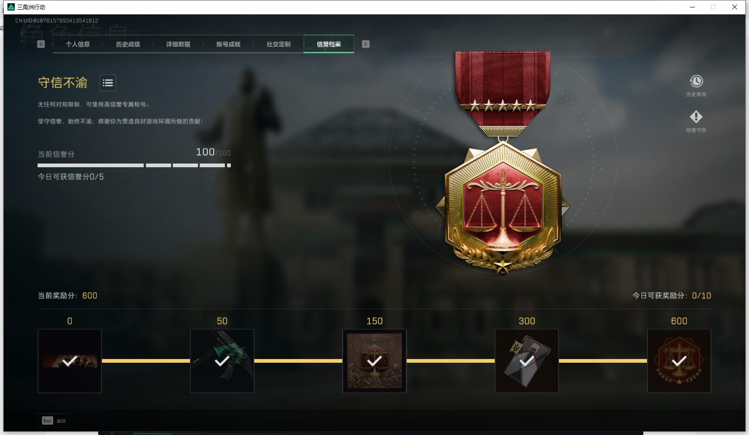Select the 0 point banner reward
This screenshot has width=749, height=435.
pyautogui.click(x=70, y=361)
